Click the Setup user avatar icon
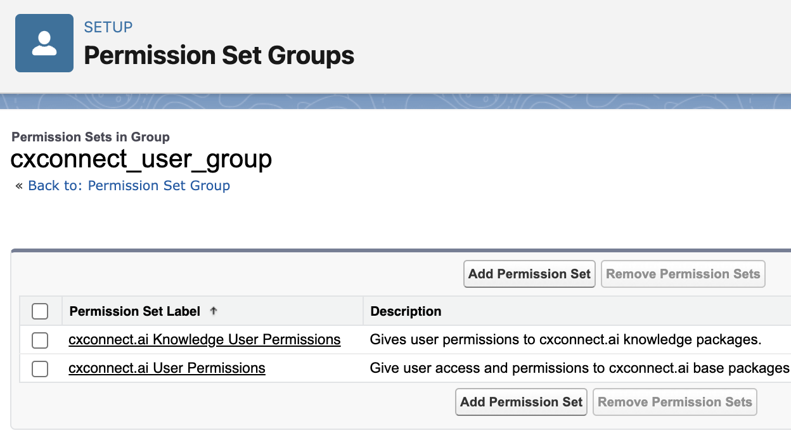Screen dimensions: 791x440 [44, 43]
